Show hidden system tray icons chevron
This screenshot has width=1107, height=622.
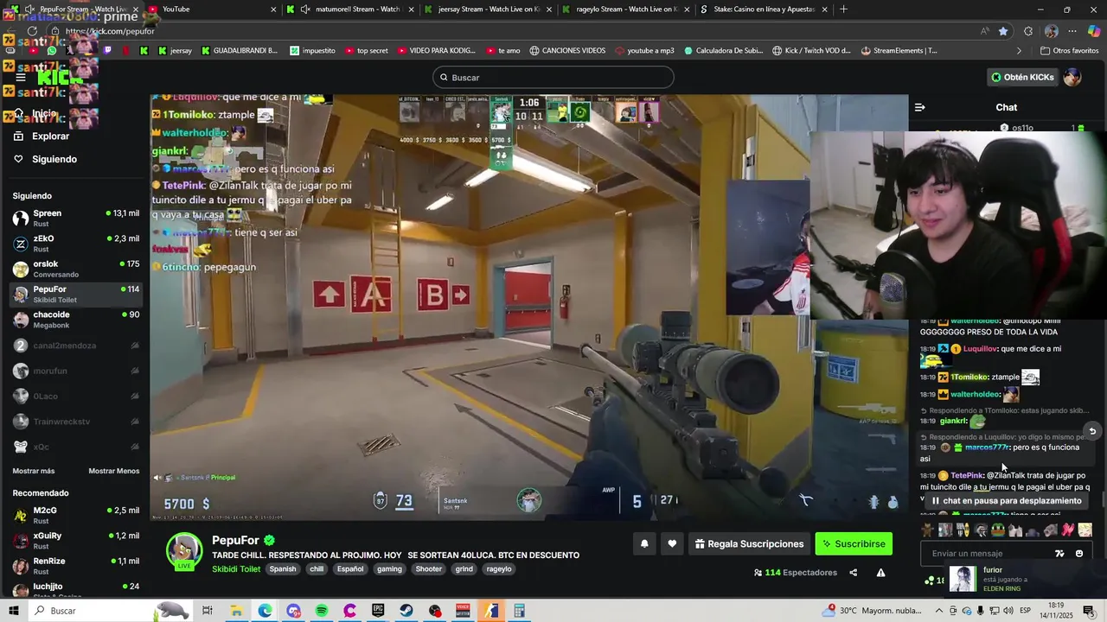coord(939,611)
